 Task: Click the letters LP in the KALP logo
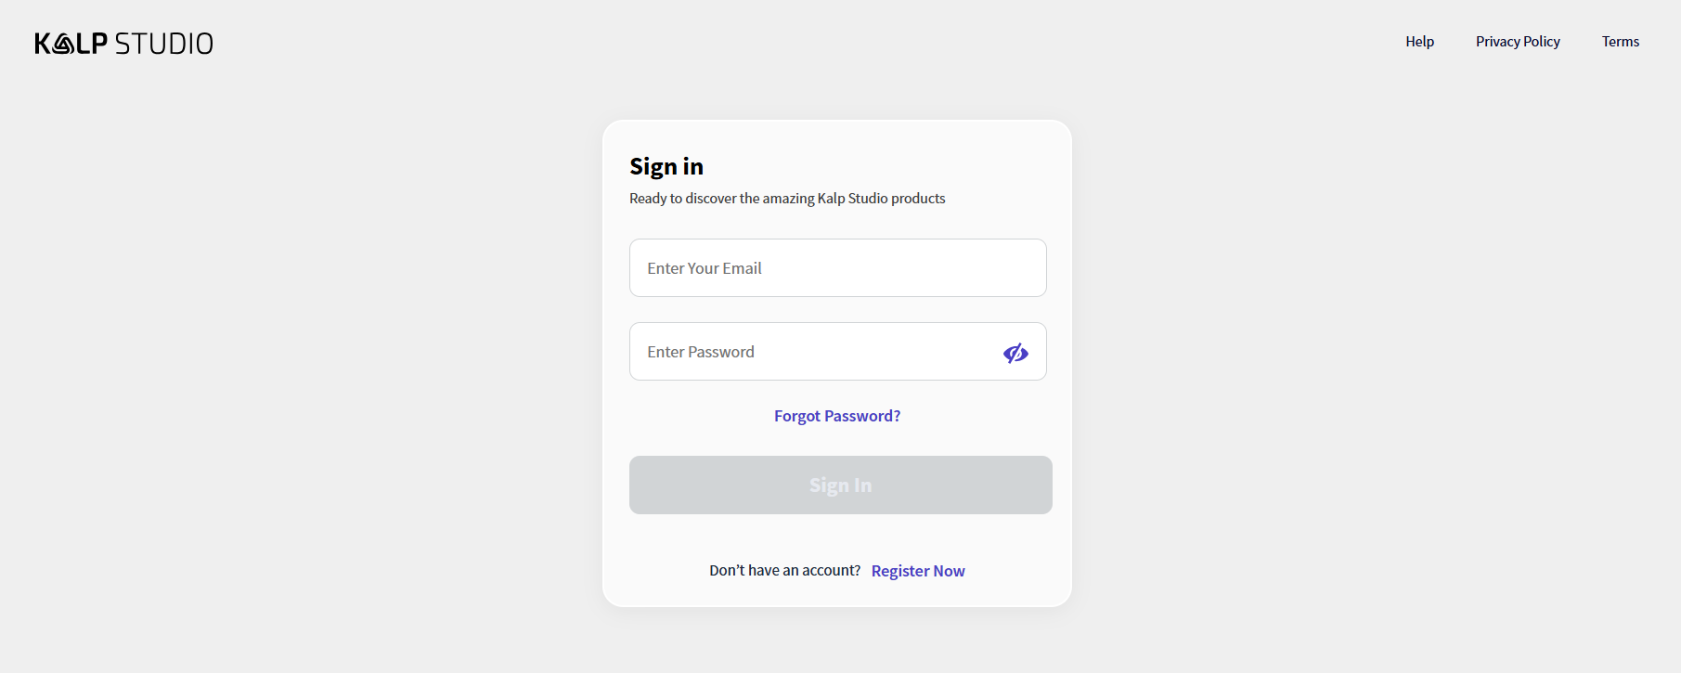(x=92, y=44)
